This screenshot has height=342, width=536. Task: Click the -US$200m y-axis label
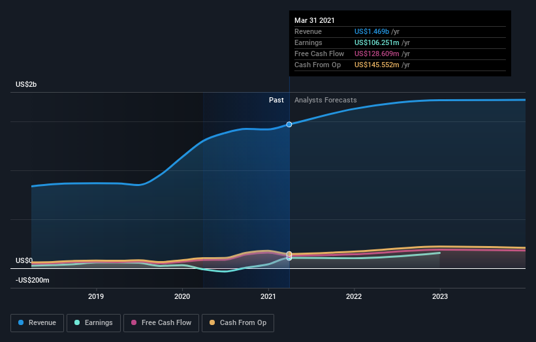[33, 280]
